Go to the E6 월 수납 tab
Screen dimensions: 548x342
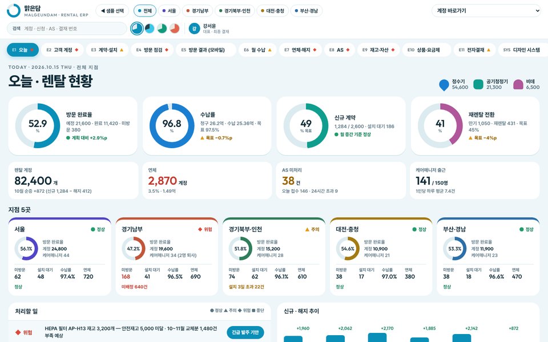click(258, 50)
